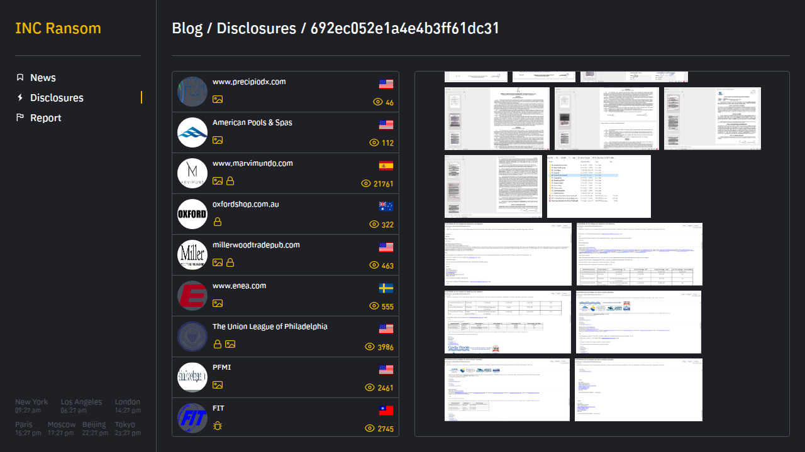
Task: Click the image icon under www.precipiodx.com
Action: point(218,99)
